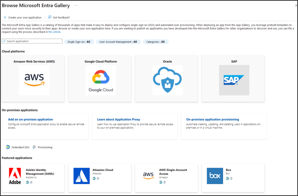The height and width of the screenshot is (196, 298).
Task: Click the Federated SSO icon under Adobe Identity Management
Action: point(27,182)
